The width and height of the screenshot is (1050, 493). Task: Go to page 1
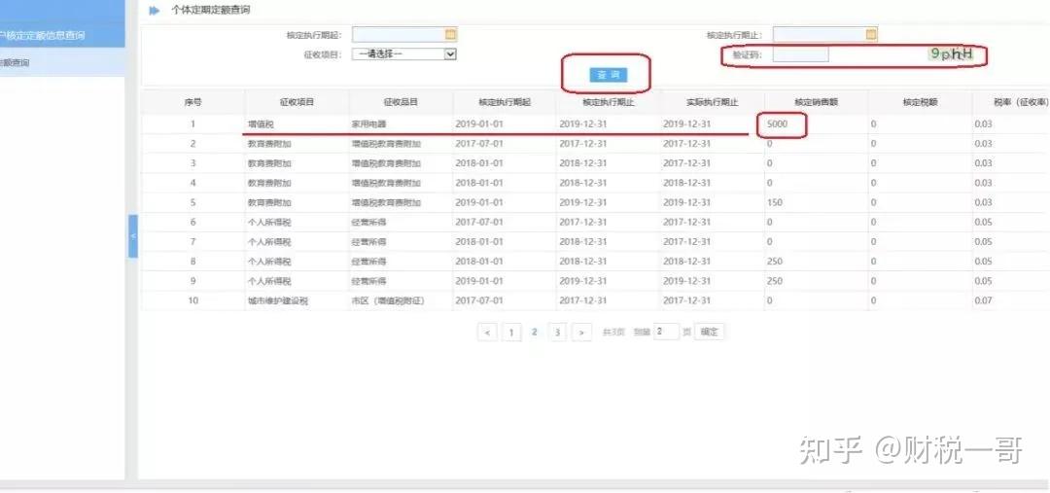click(x=511, y=333)
